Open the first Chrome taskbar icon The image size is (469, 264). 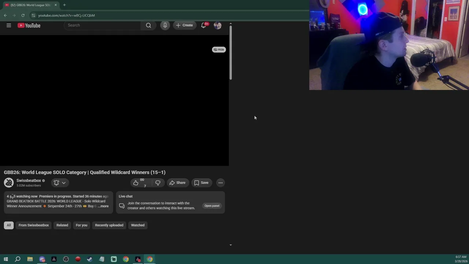click(x=126, y=259)
